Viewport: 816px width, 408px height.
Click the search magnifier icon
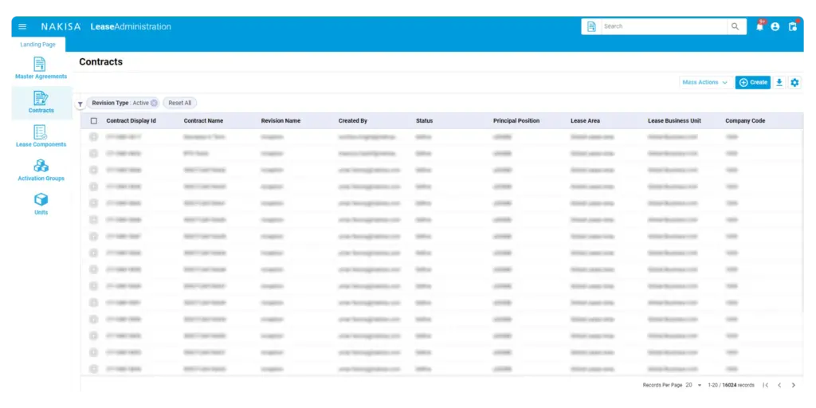[x=735, y=26]
